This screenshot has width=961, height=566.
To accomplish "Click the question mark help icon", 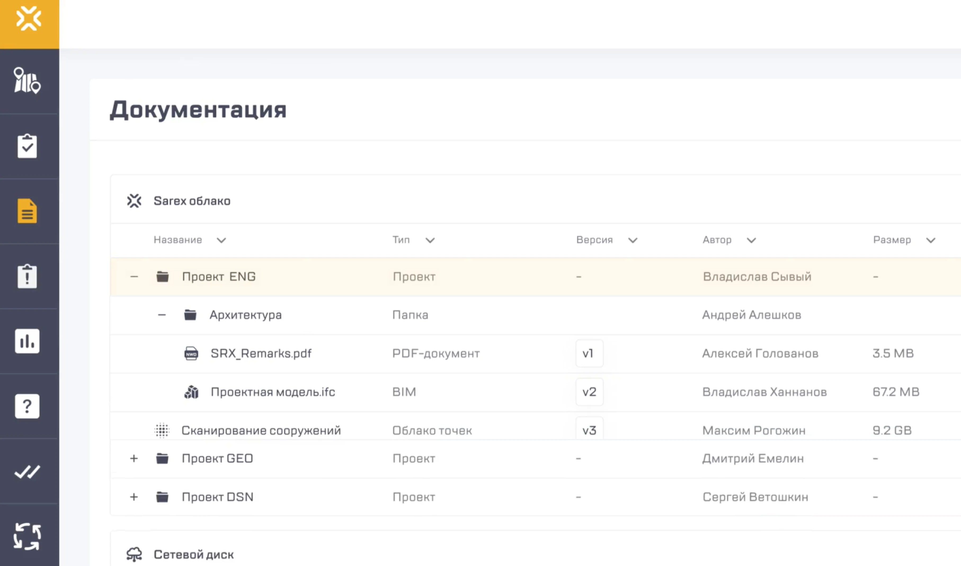I will [27, 406].
